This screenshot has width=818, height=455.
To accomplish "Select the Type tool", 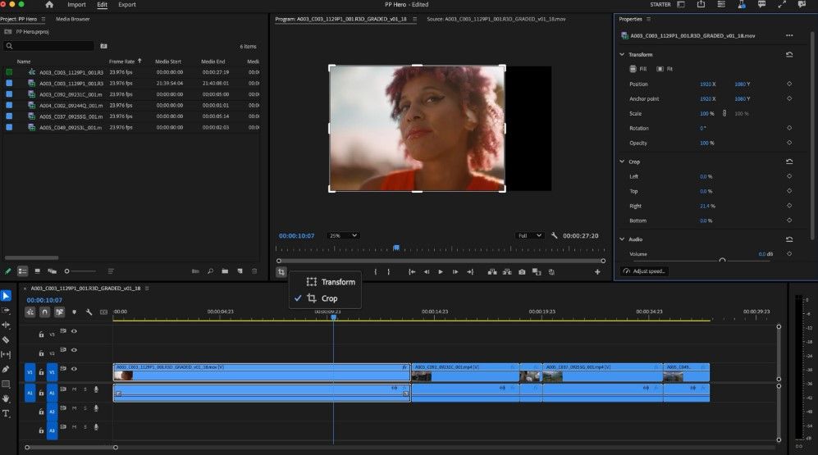I will click(6, 414).
